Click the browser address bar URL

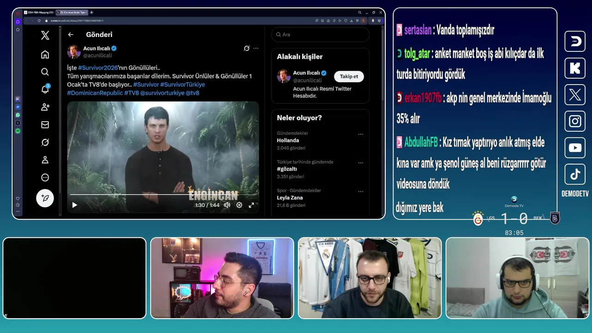point(77,20)
